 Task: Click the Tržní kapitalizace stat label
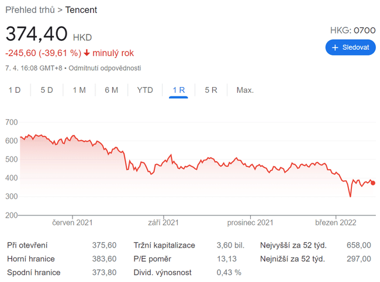pos(164,245)
